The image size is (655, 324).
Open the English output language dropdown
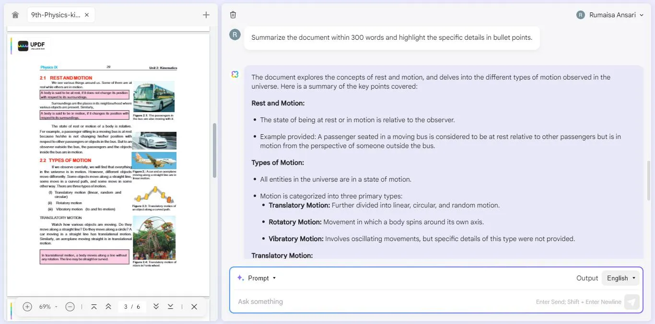(621, 278)
